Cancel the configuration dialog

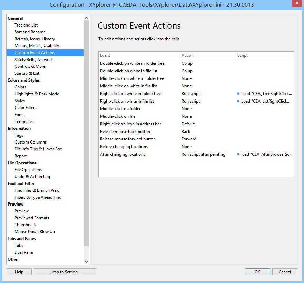pos(285,272)
